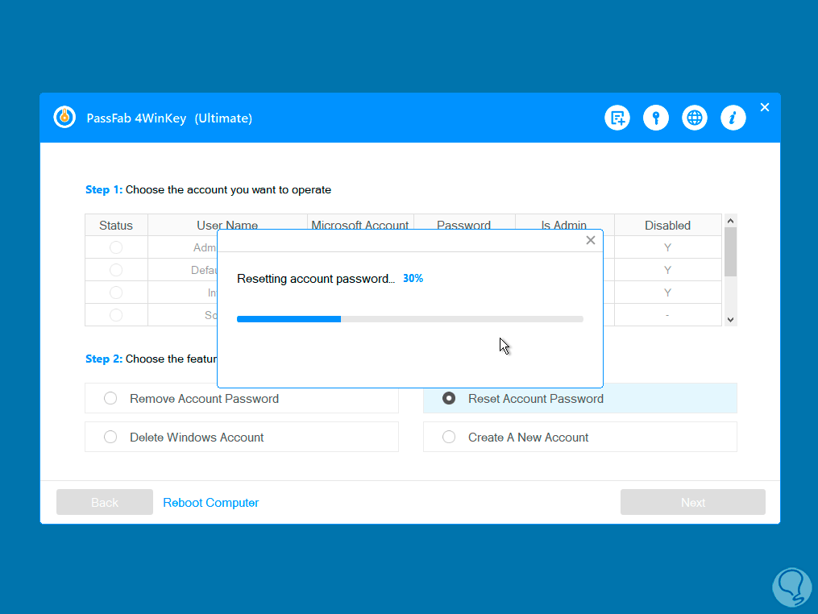Click the Next button
The image size is (818, 614).
coord(693,502)
